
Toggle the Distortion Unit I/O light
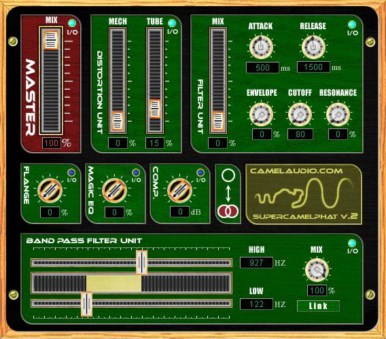172,23
